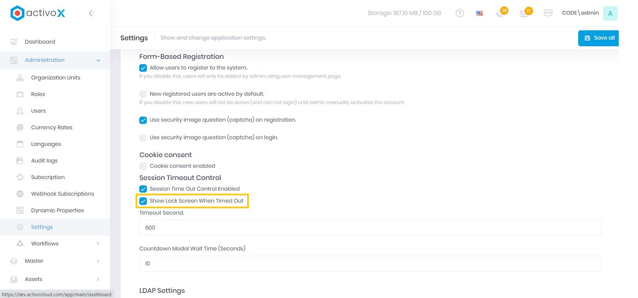This screenshot has width=638, height=298.
Task: Open the tasks icon with 12 badge
Action: (524, 14)
